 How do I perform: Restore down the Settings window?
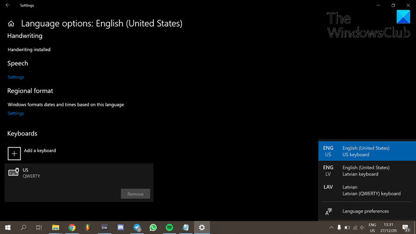393,5
